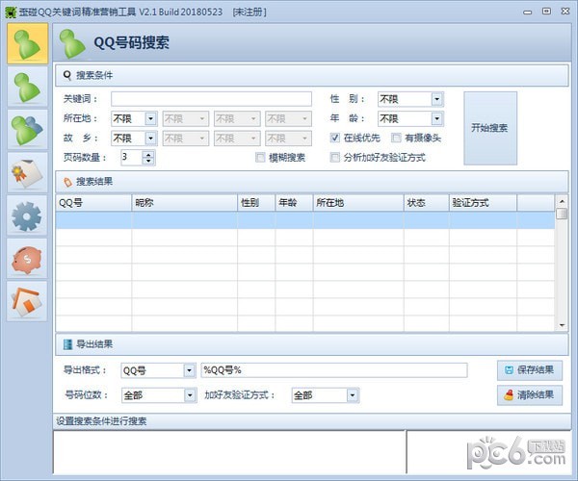Enable the 模糊搜索 checkbox
This screenshot has height=481, width=578.
pyautogui.click(x=260, y=158)
